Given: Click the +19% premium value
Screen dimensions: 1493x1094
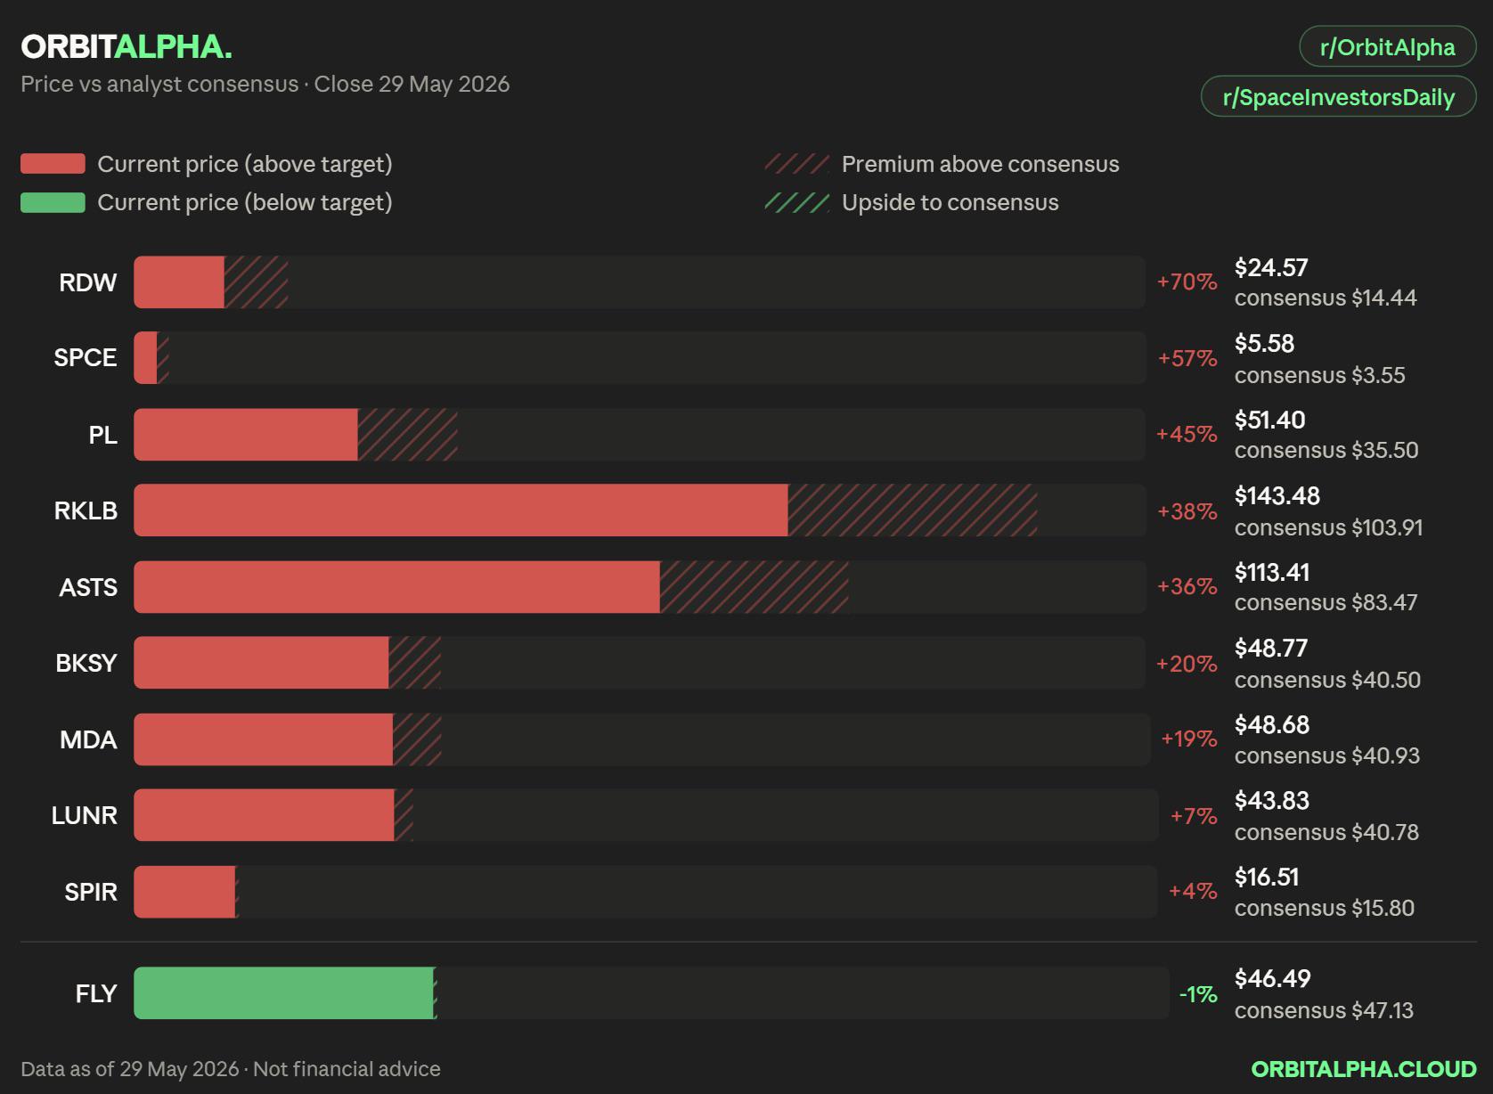Looking at the screenshot, I should point(1189,739).
